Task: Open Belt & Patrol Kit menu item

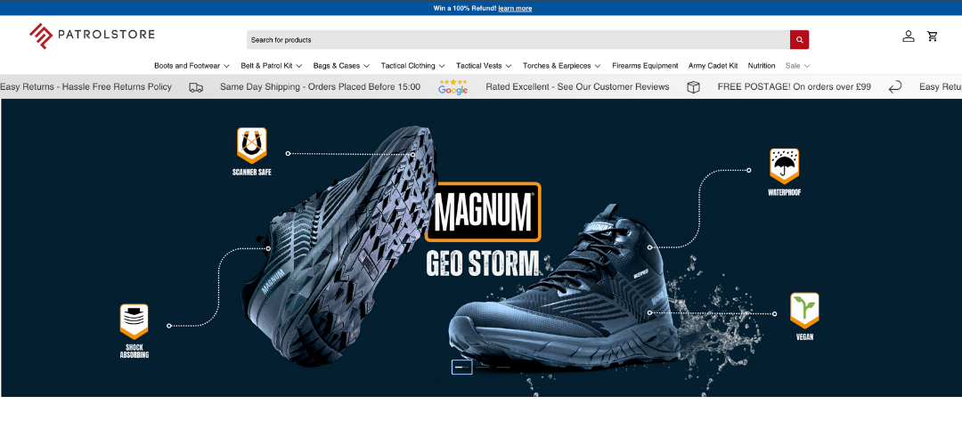Action: [x=266, y=66]
